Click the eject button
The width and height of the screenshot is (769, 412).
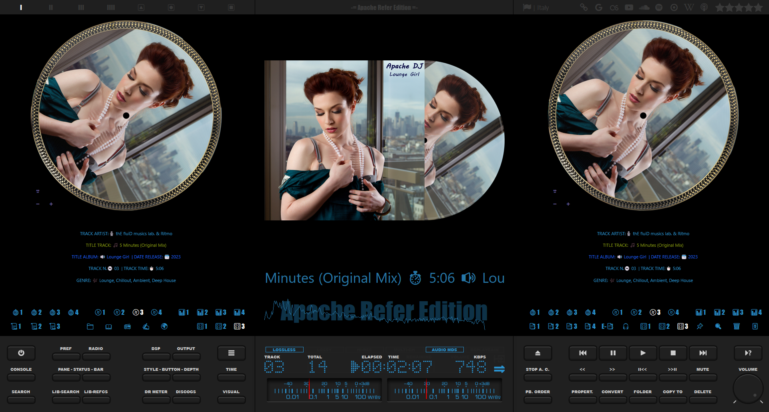(x=538, y=353)
